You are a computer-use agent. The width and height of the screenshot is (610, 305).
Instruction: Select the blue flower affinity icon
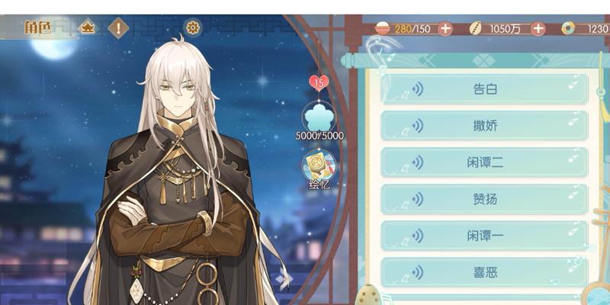tap(319, 118)
